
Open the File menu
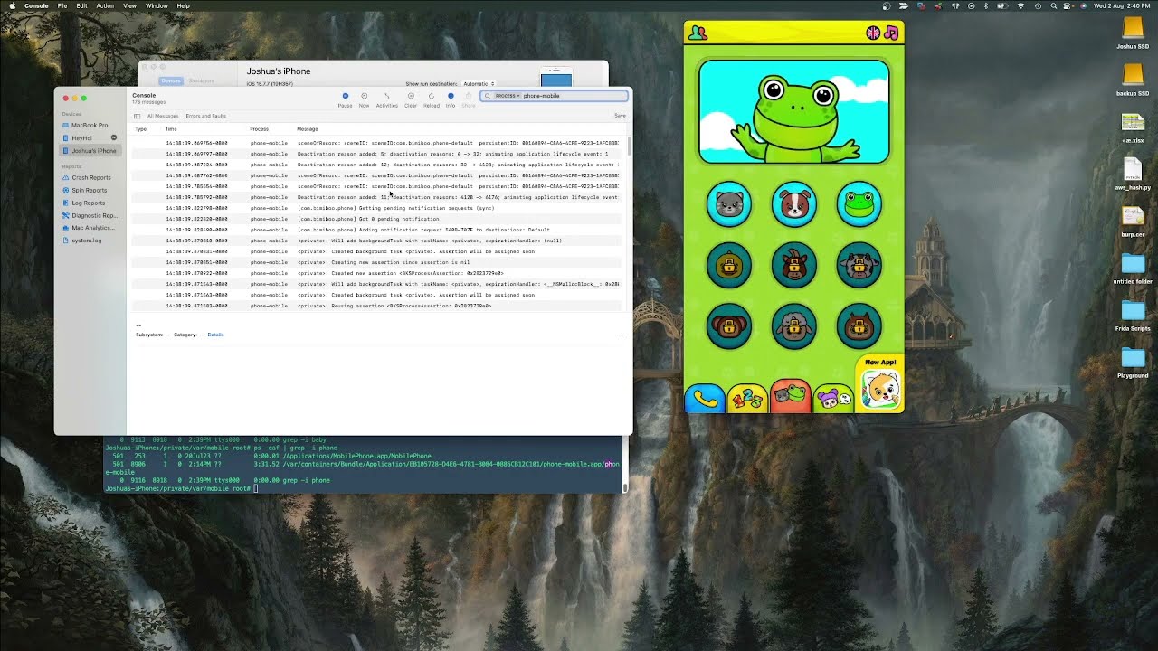tap(62, 5)
